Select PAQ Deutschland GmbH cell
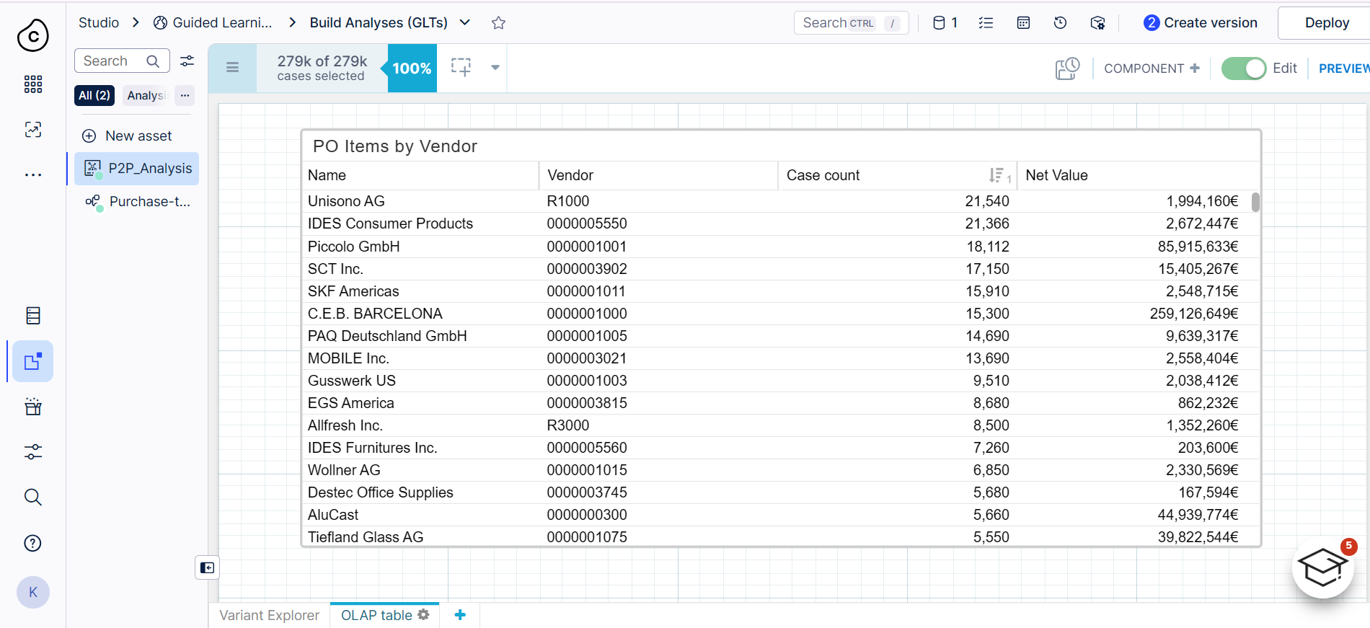Viewport: 1370px width, 628px height. click(x=387, y=336)
